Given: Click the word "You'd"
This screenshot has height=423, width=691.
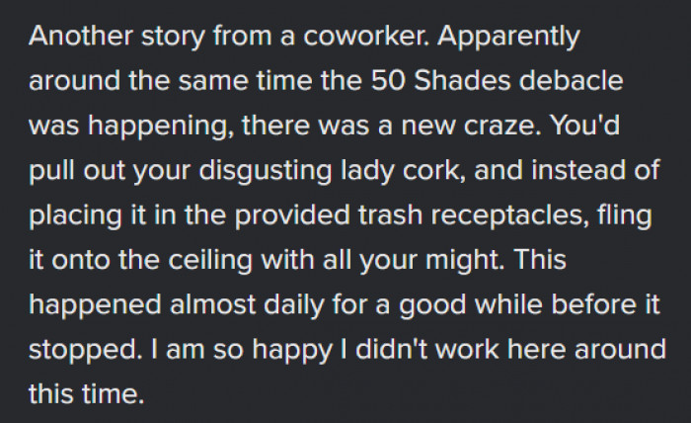Looking at the screenshot, I should click(584, 125).
